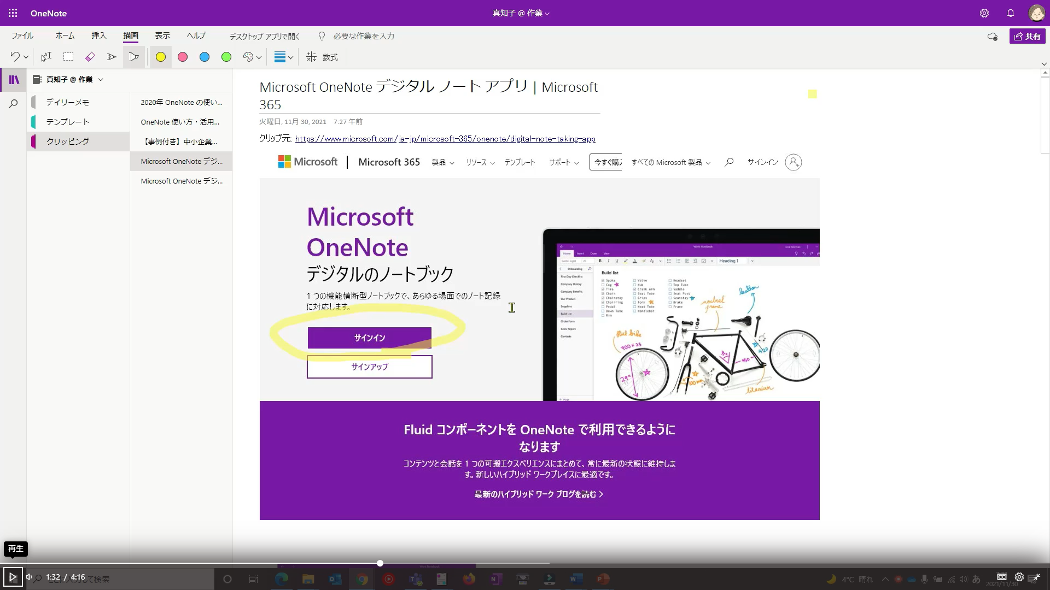The image size is (1050, 590).
Task: Click the magnifier icon in clipped Microsoft page
Action: (729, 162)
